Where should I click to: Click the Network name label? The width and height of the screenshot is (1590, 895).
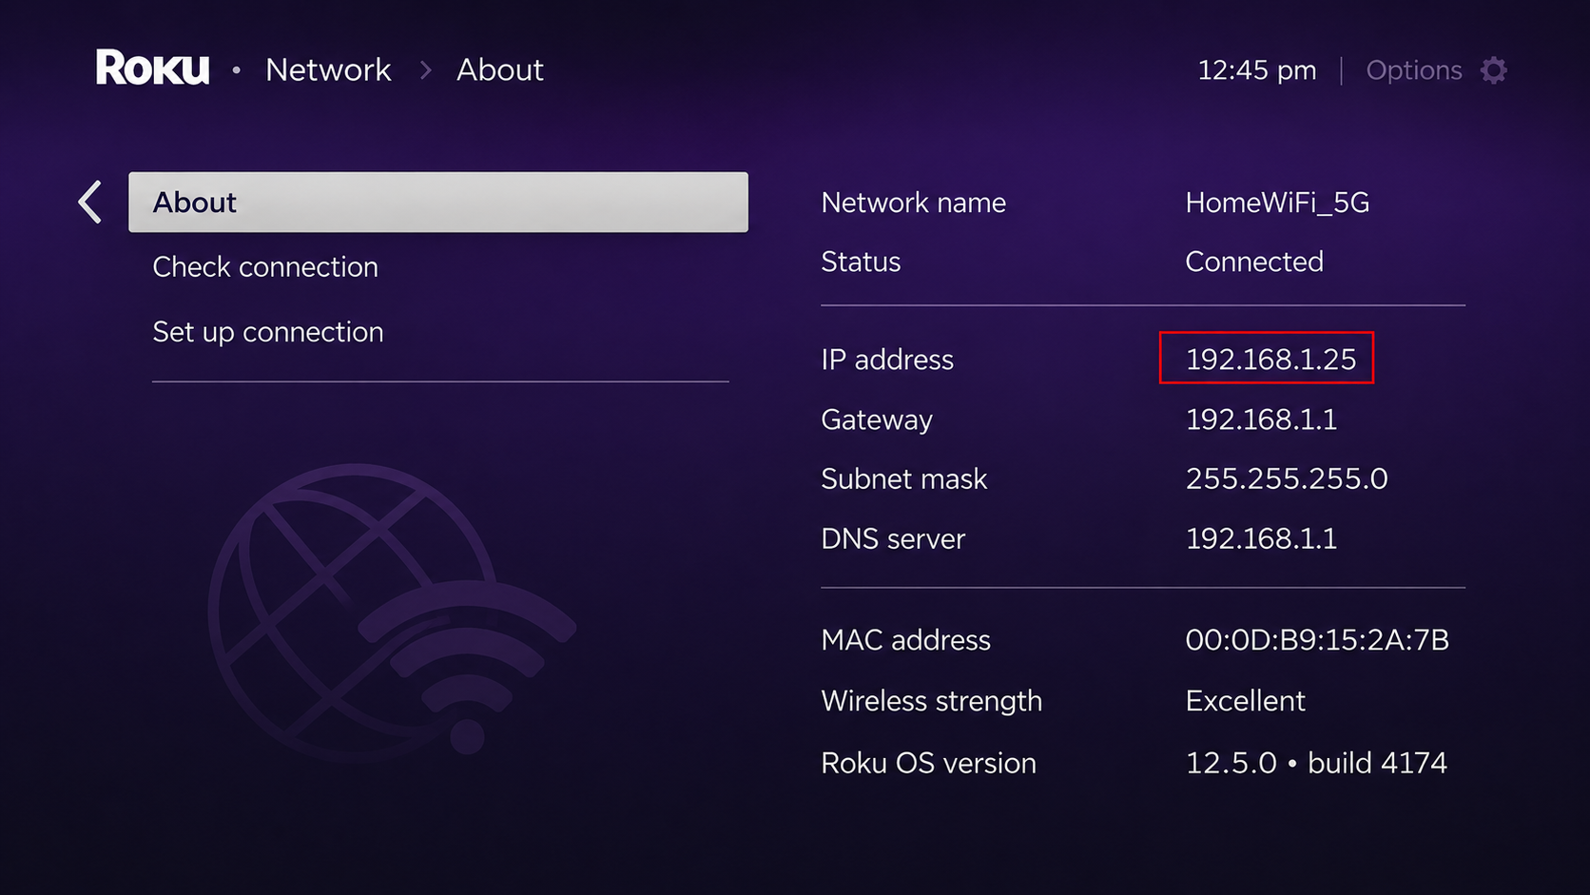click(914, 203)
